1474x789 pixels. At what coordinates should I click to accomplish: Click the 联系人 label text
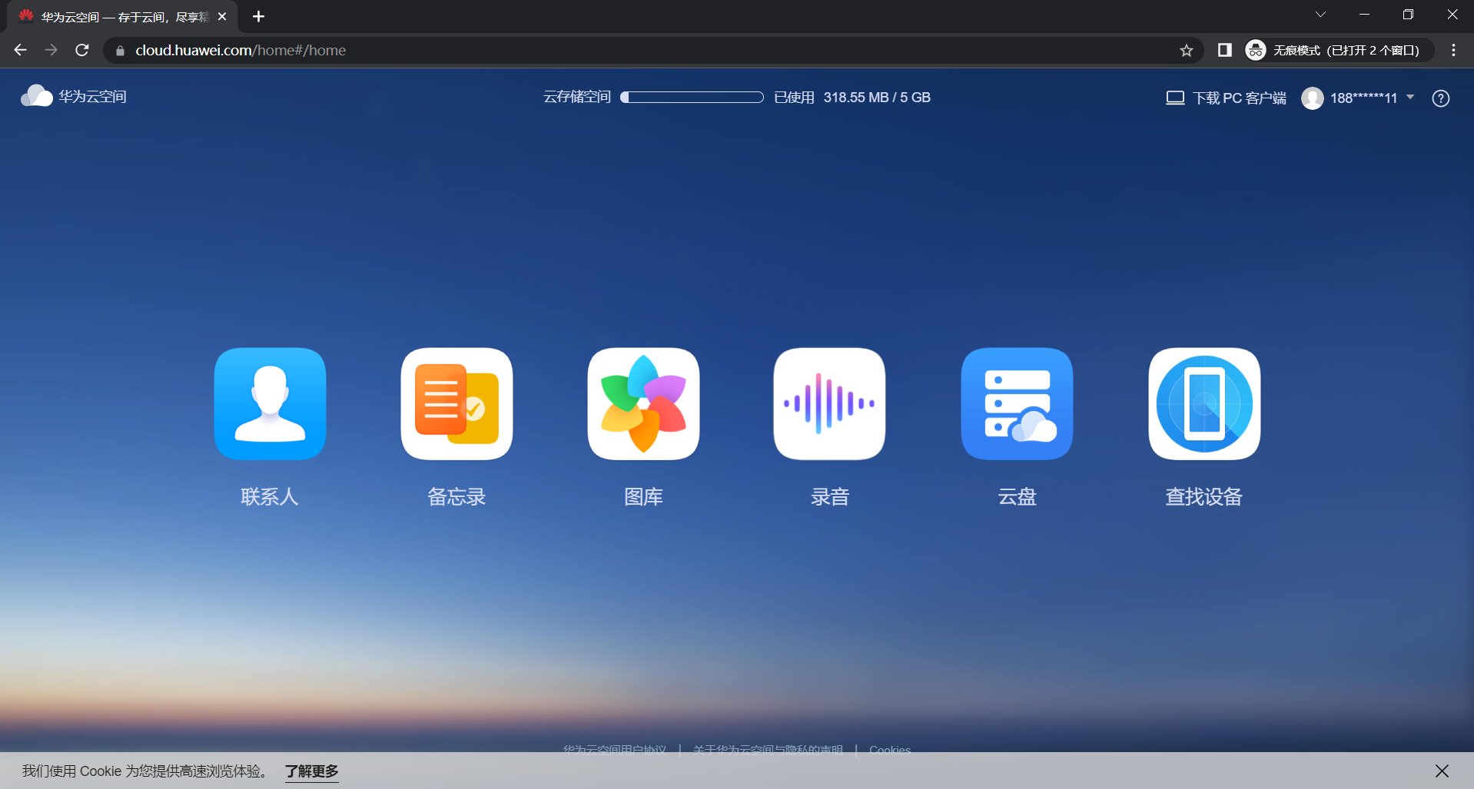click(270, 497)
